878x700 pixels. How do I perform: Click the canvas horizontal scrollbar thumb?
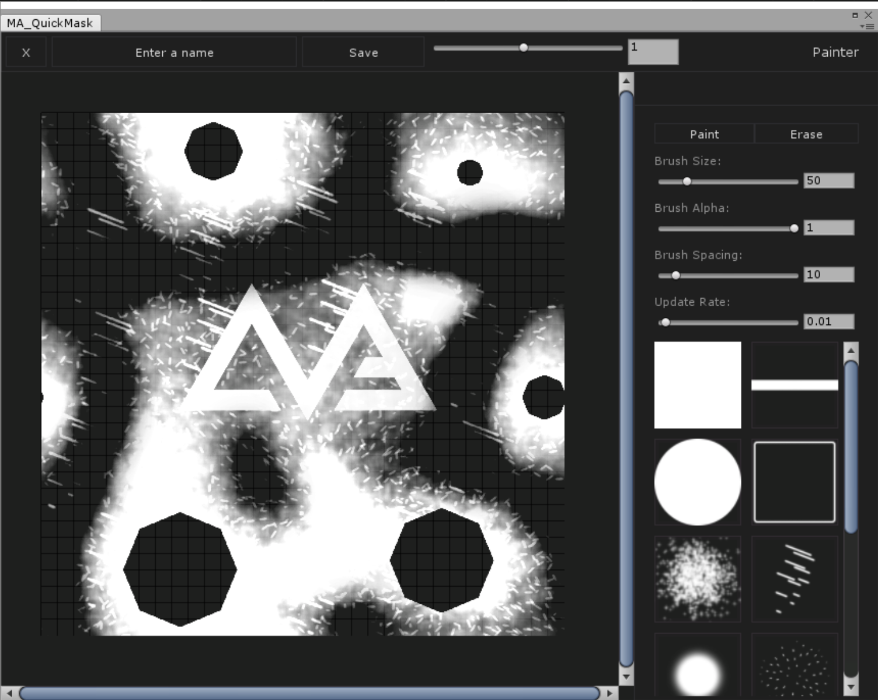309,693
